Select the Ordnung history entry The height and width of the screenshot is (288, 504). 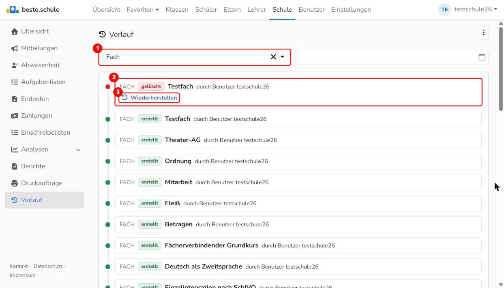(298, 161)
